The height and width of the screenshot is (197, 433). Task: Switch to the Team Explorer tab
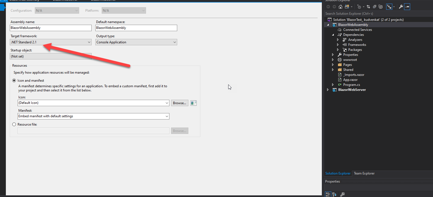click(x=364, y=173)
